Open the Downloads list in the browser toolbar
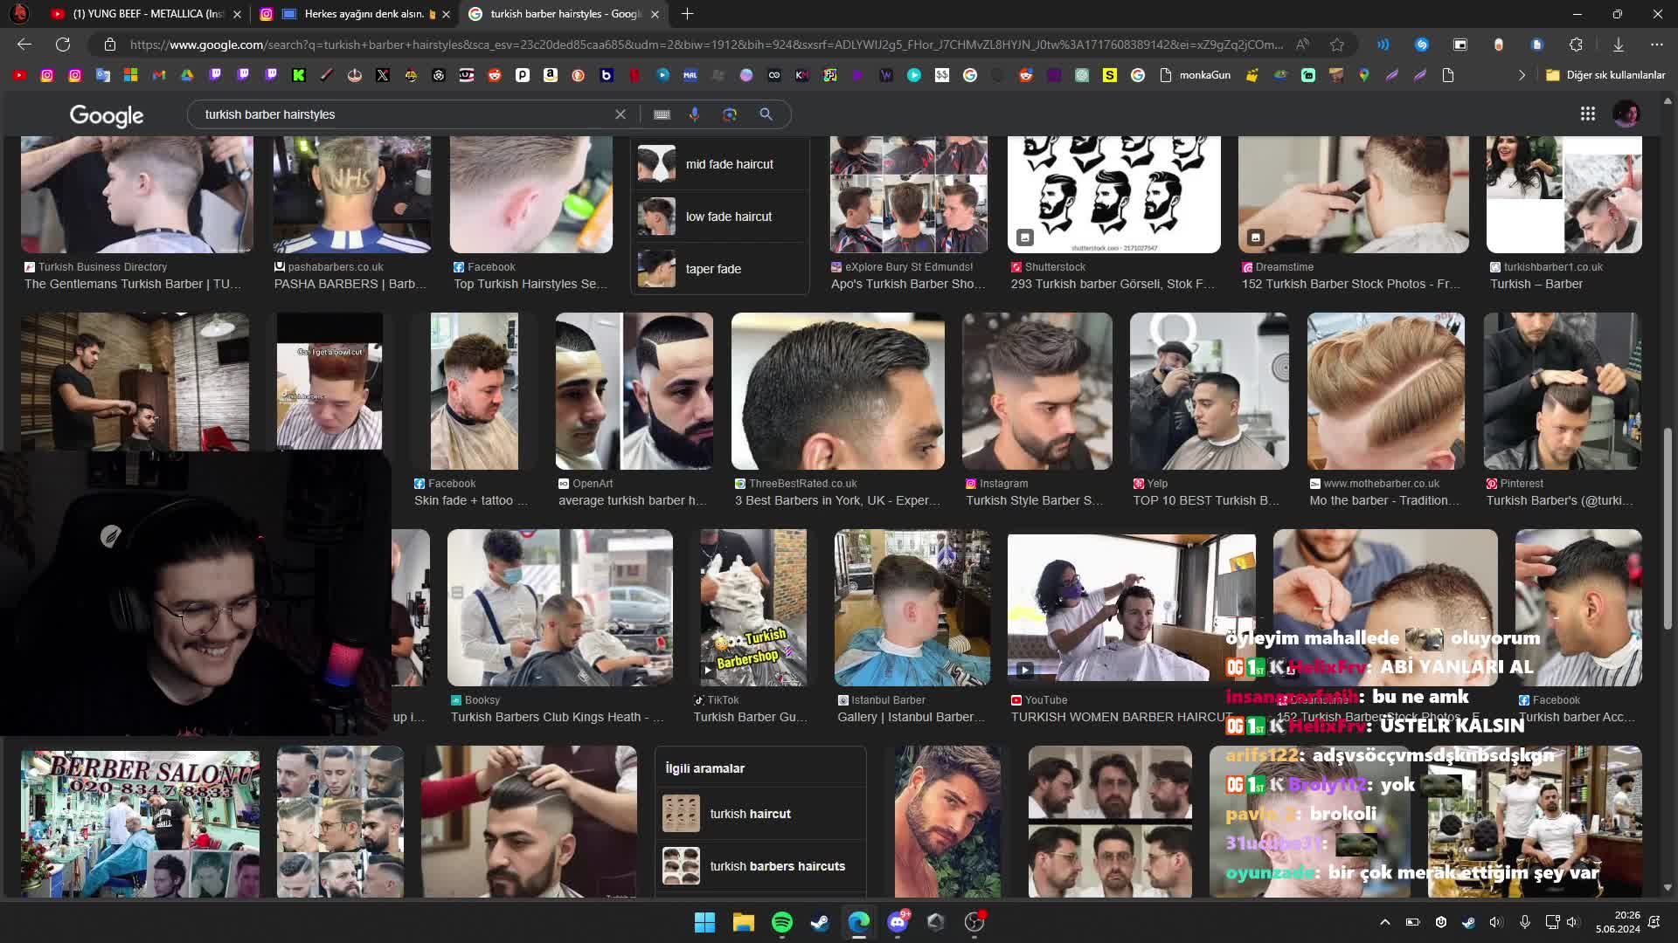Screen dimensions: 1678x943 coord(1619,44)
